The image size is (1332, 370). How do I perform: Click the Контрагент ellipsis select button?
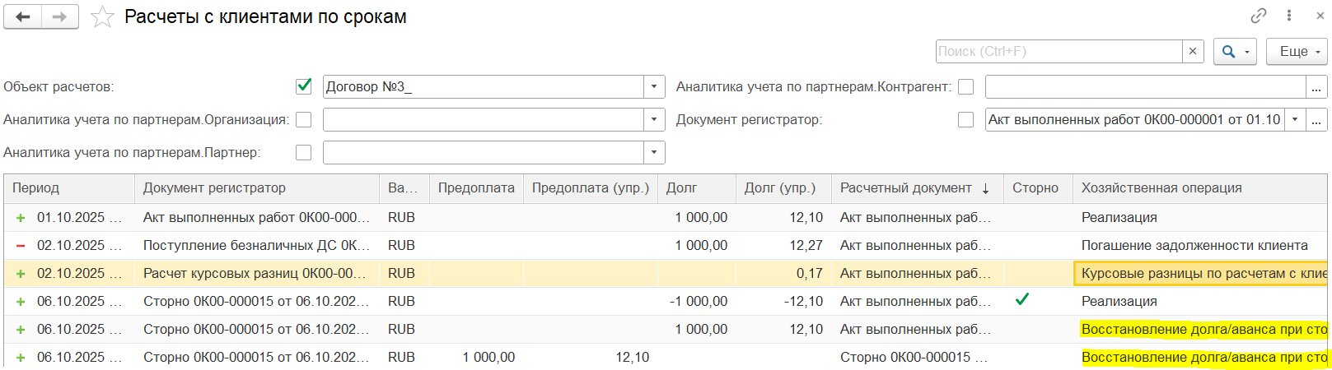click(x=1316, y=86)
